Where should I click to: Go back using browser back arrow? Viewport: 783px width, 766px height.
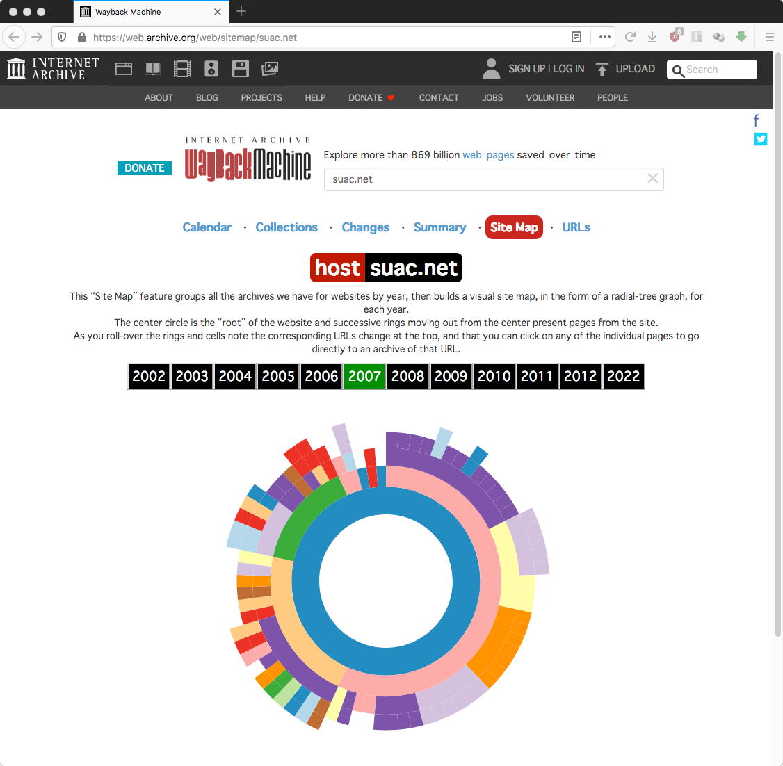(14, 37)
